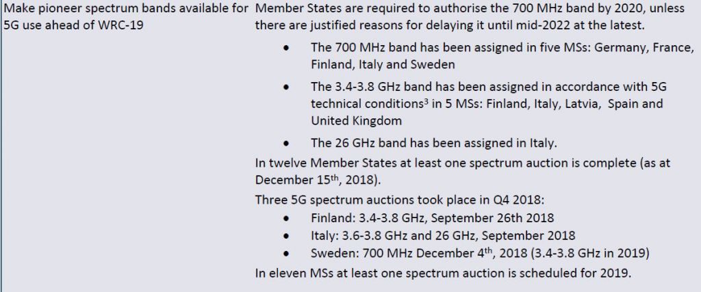701x292 pixels.
Task: Click the text '5G use ahead of WRC-19'
Action: pos(73,25)
